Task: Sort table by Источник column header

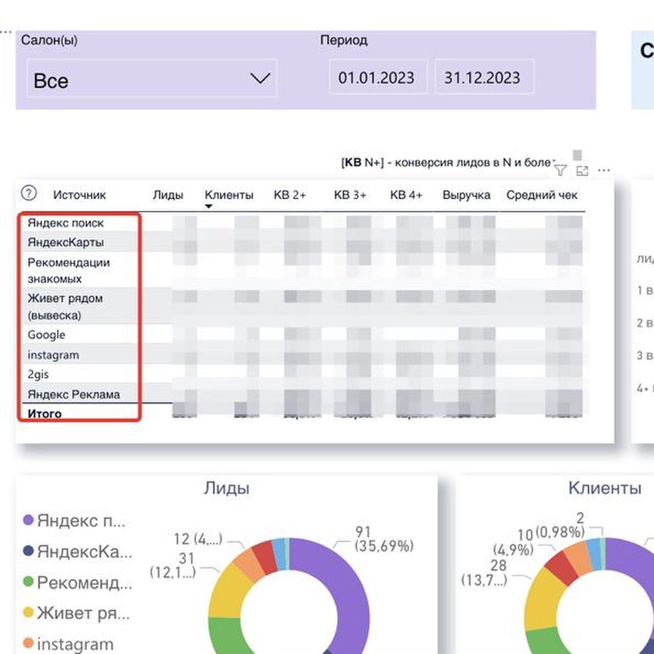Action: pyautogui.click(x=79, y=195)
